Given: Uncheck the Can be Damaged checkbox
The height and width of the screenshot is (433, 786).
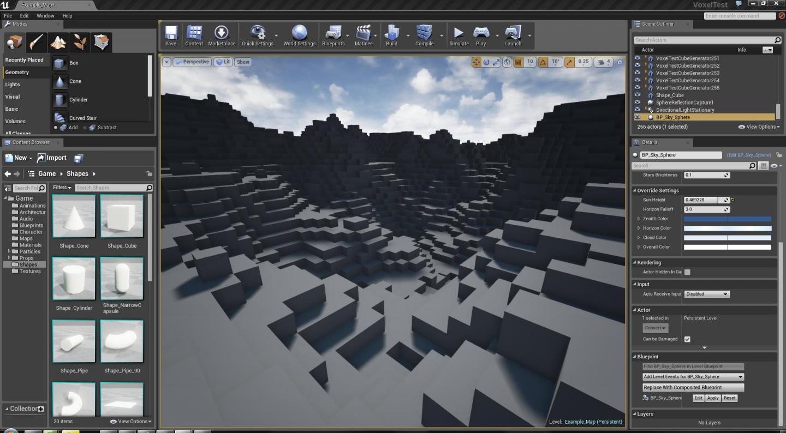Looking at the screenshot, I should point(687,339).
